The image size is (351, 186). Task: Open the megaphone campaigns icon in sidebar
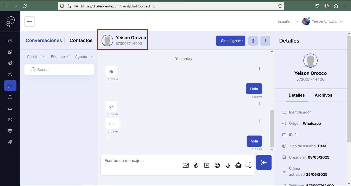10,75
